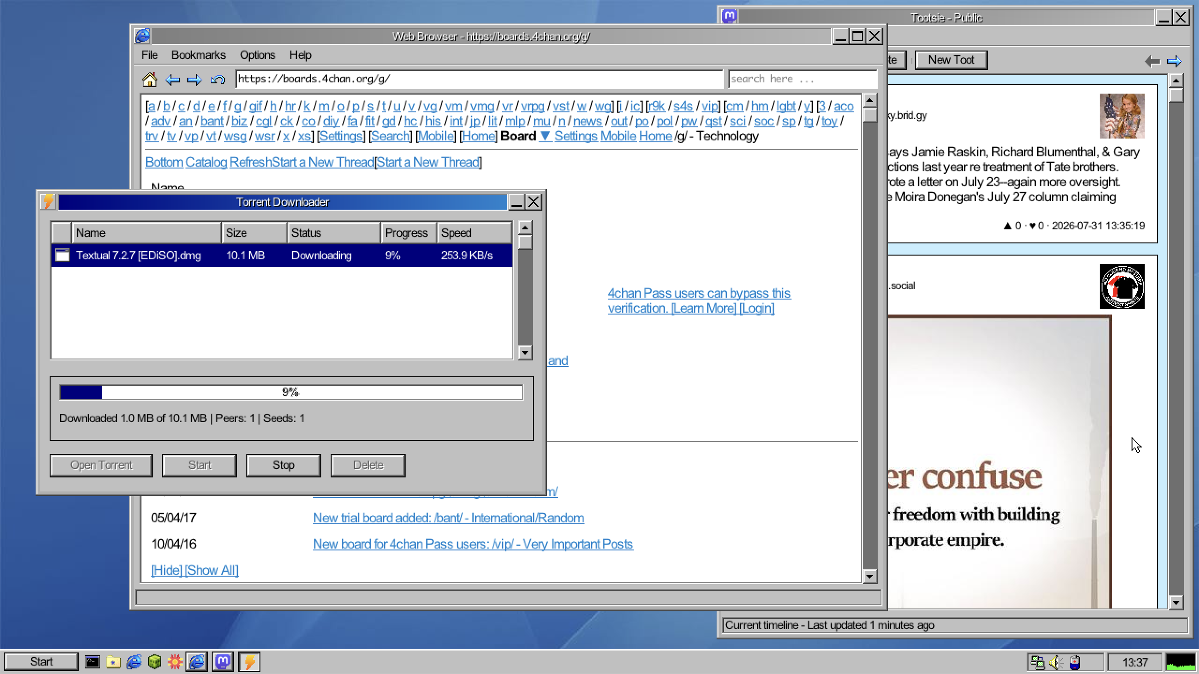Click the [Hide] link
Image resolution: width=1199 pixels, height=674 pixels.
[166, 571]
